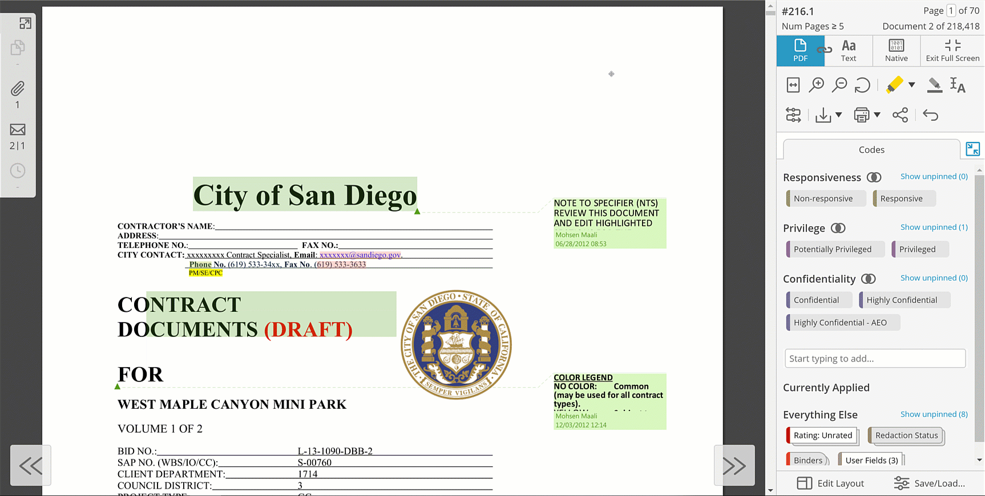Click the page number field
Image resolution: width=985 pixels, height=496 pixels.
click(x=951, y=11)
